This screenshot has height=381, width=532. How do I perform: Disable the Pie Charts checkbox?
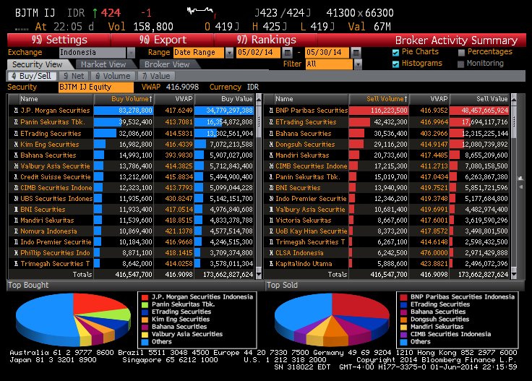pyautogui.click(x=395, y=52)
